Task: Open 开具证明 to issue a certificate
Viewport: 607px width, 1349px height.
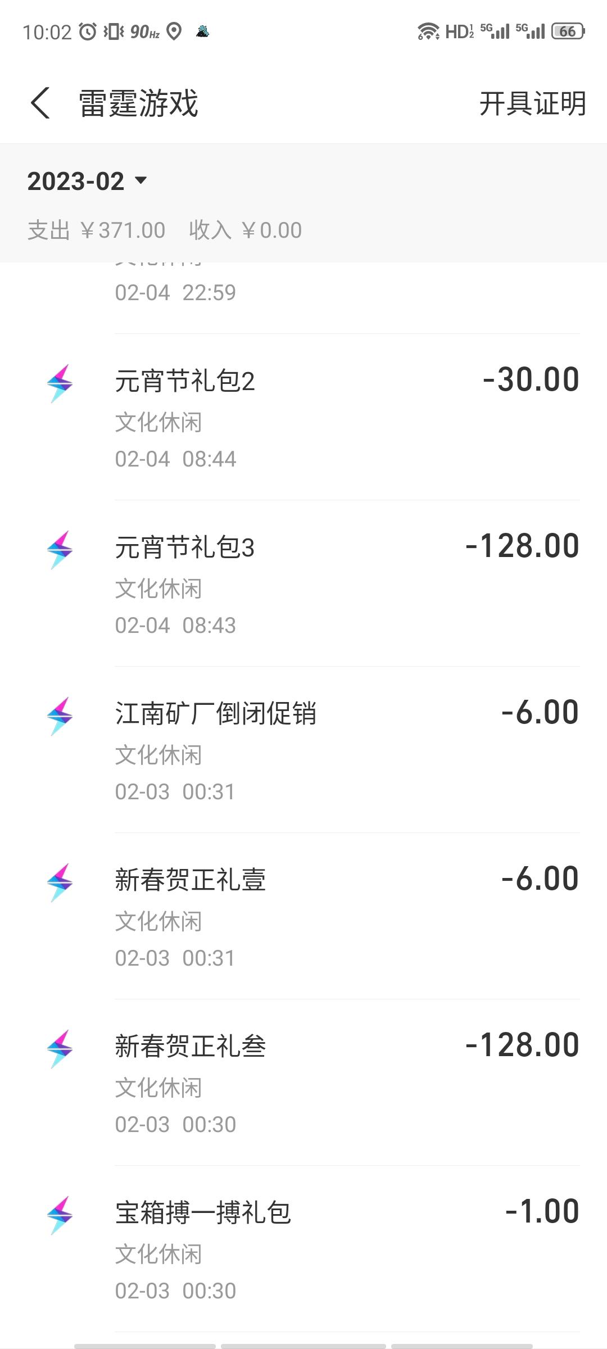Action: coord(532,103)
